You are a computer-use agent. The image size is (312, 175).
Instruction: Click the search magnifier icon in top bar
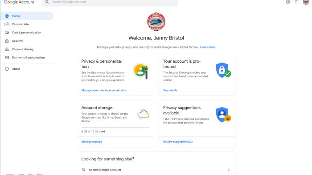(47, 2)
